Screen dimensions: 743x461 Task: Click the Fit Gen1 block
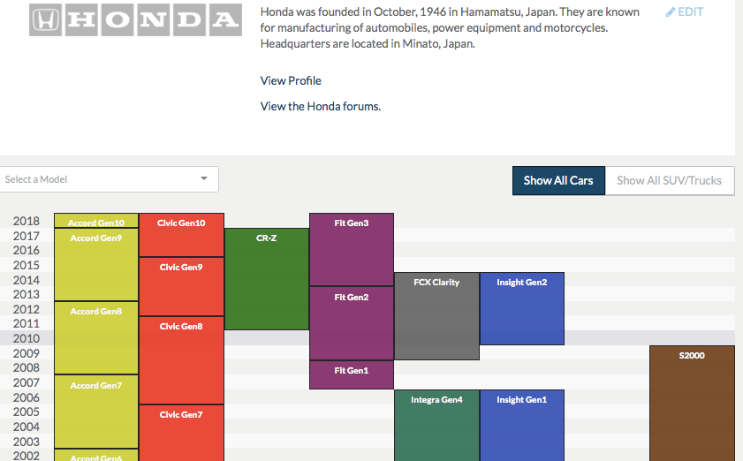click(352, 374)
